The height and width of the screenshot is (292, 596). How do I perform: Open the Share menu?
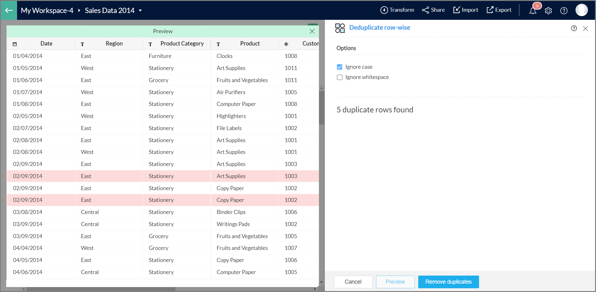click(433, 10)
